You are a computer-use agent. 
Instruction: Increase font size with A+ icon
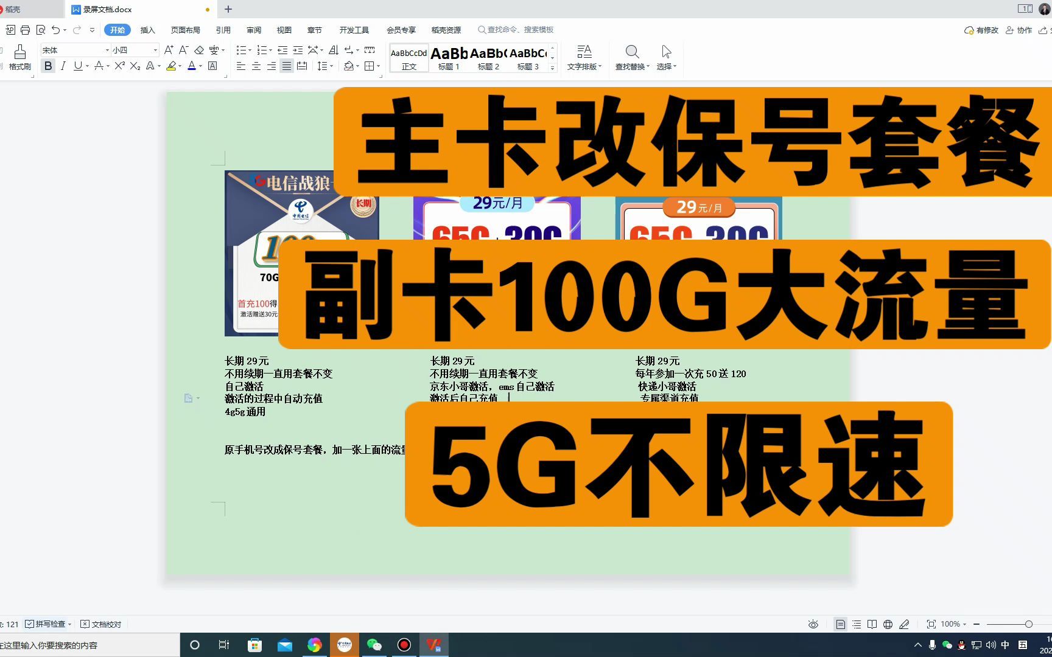(x=169, y=50)
